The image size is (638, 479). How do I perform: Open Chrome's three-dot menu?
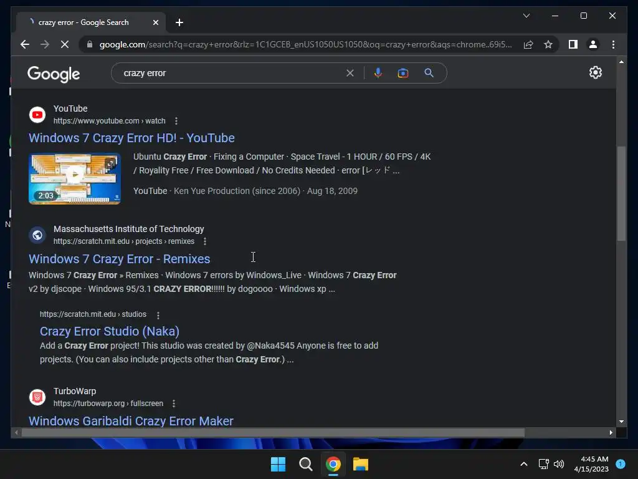click(613, 44)
